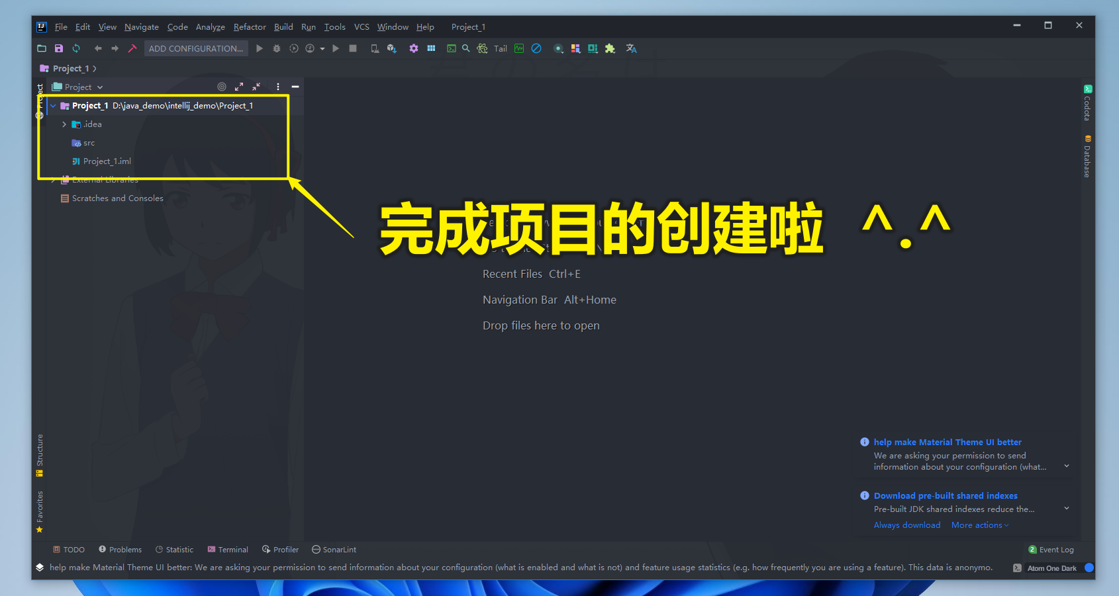
Task: Click the Synchronize refresh icon
Action: [76, 48]
